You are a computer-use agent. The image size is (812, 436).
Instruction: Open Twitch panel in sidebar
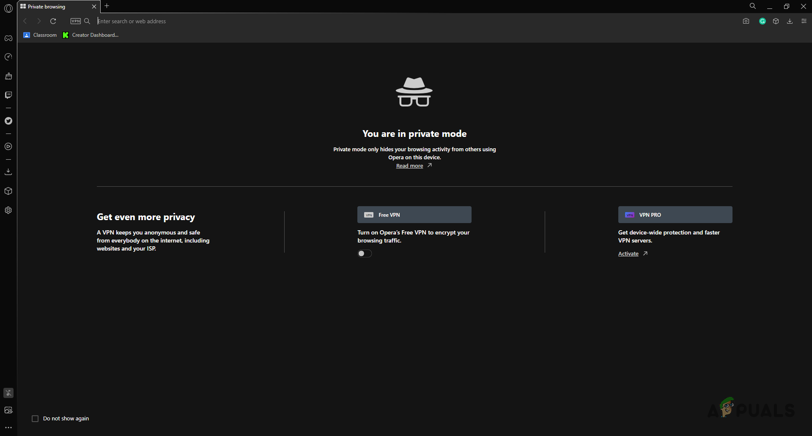pos(8,95)
